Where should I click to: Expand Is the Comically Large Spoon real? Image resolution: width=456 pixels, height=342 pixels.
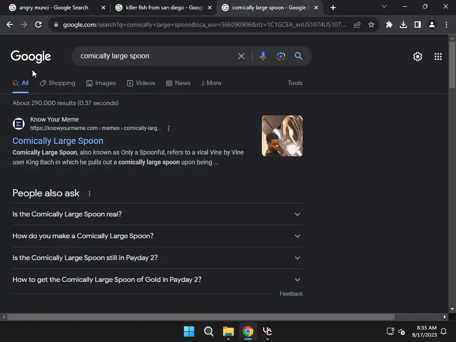(157, 214)
